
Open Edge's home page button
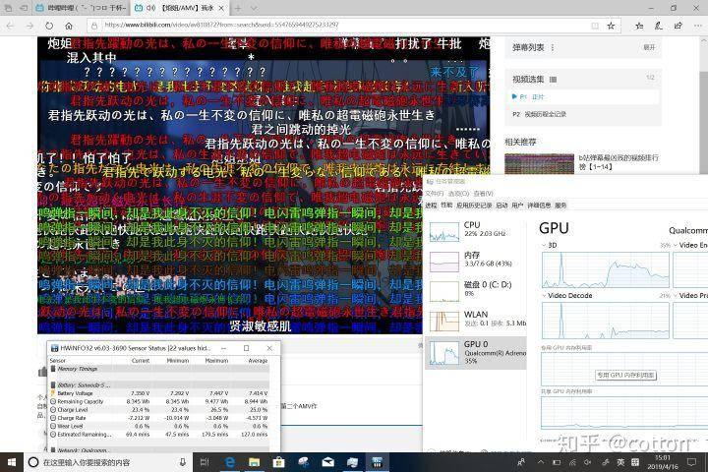point(69,26)
